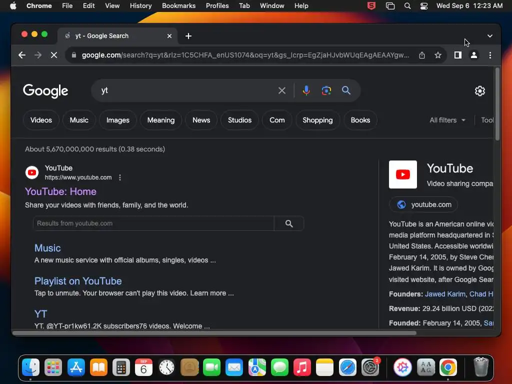
Task: Open the View menu
Action: point(112,6)
